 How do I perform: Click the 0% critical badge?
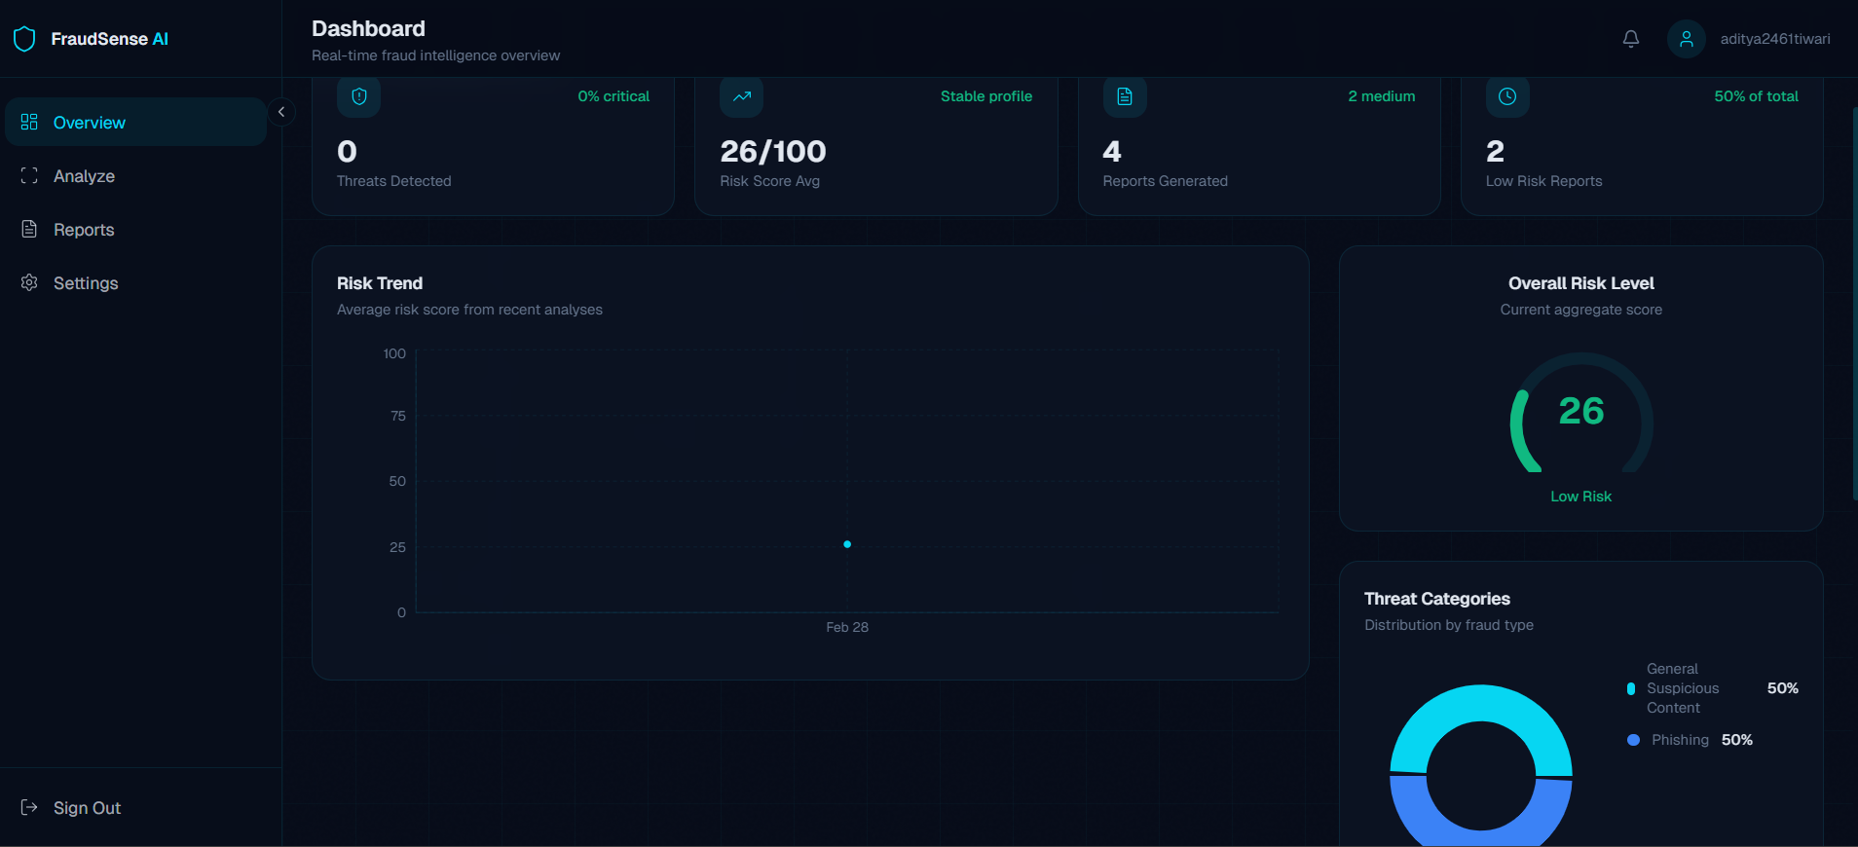click(x=613, y=96)
